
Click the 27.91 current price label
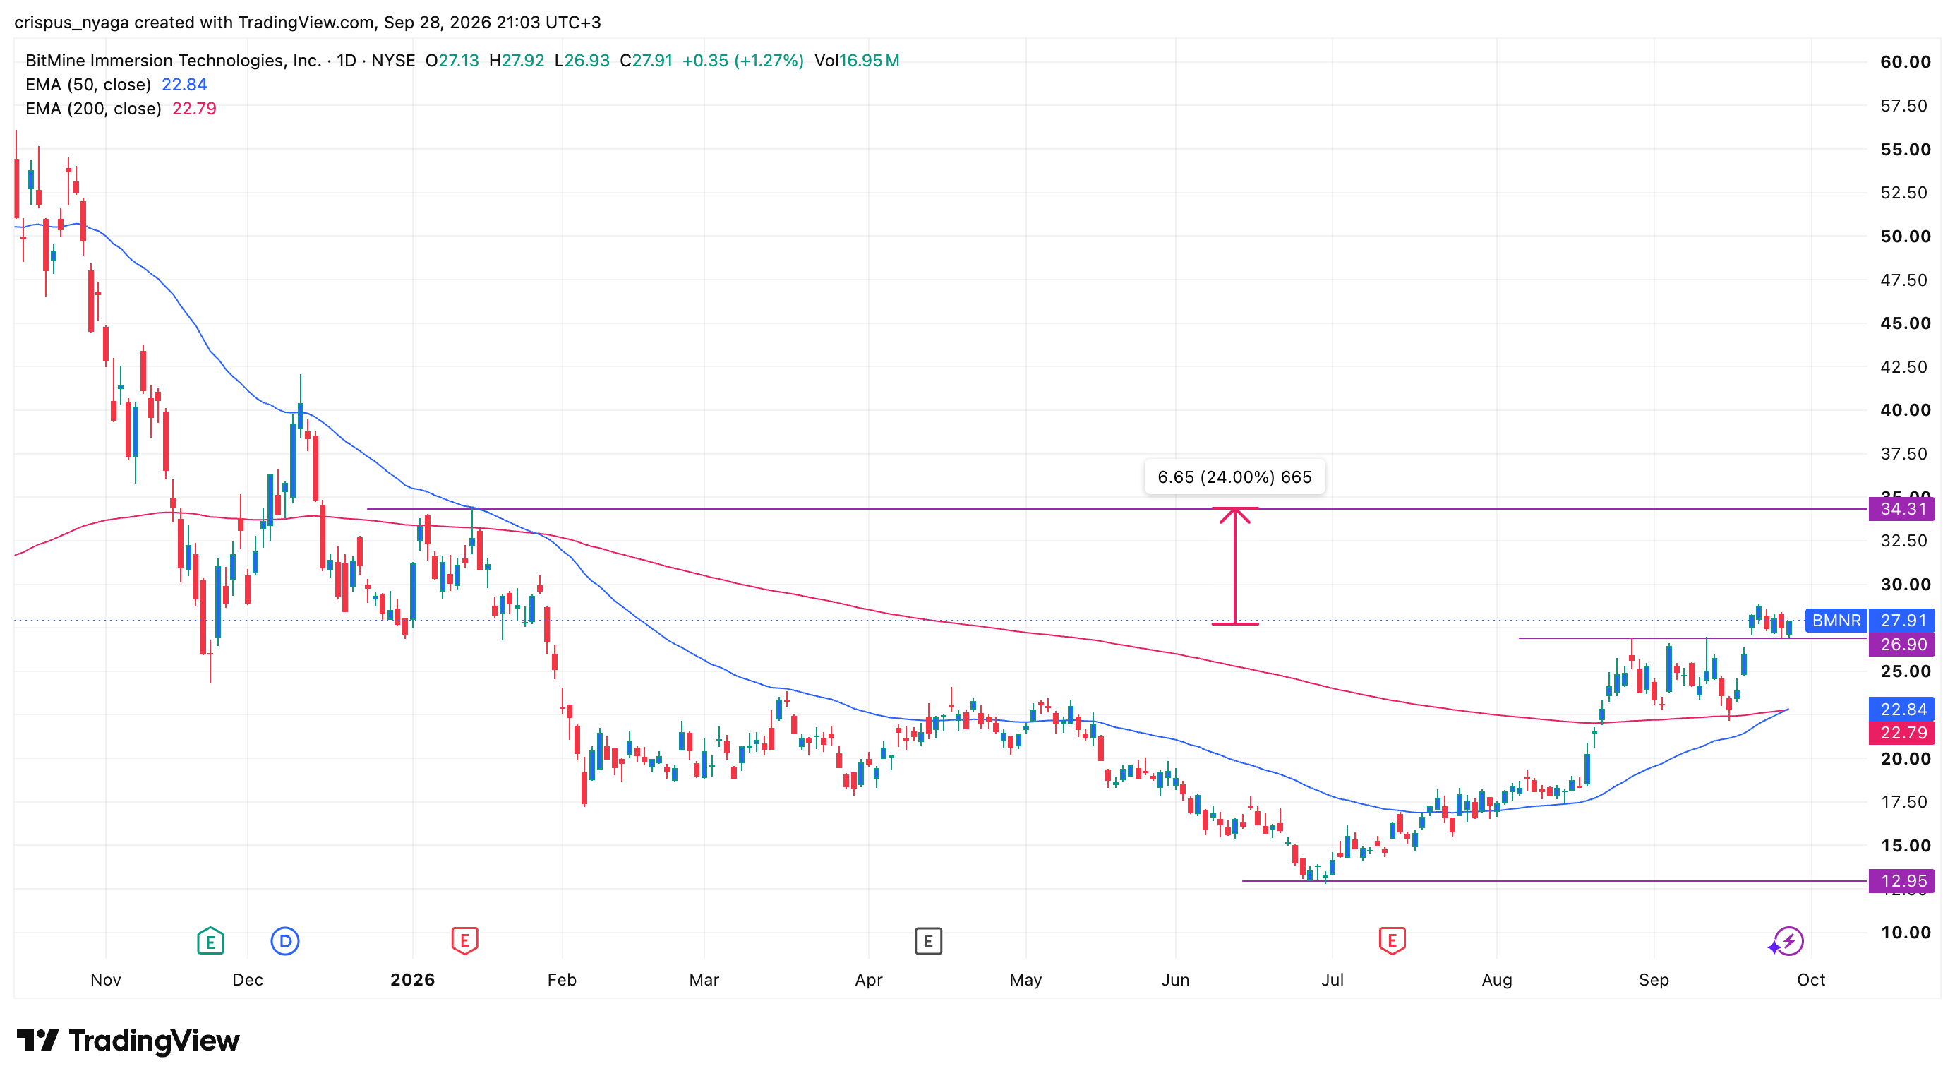coord(1902,620)
